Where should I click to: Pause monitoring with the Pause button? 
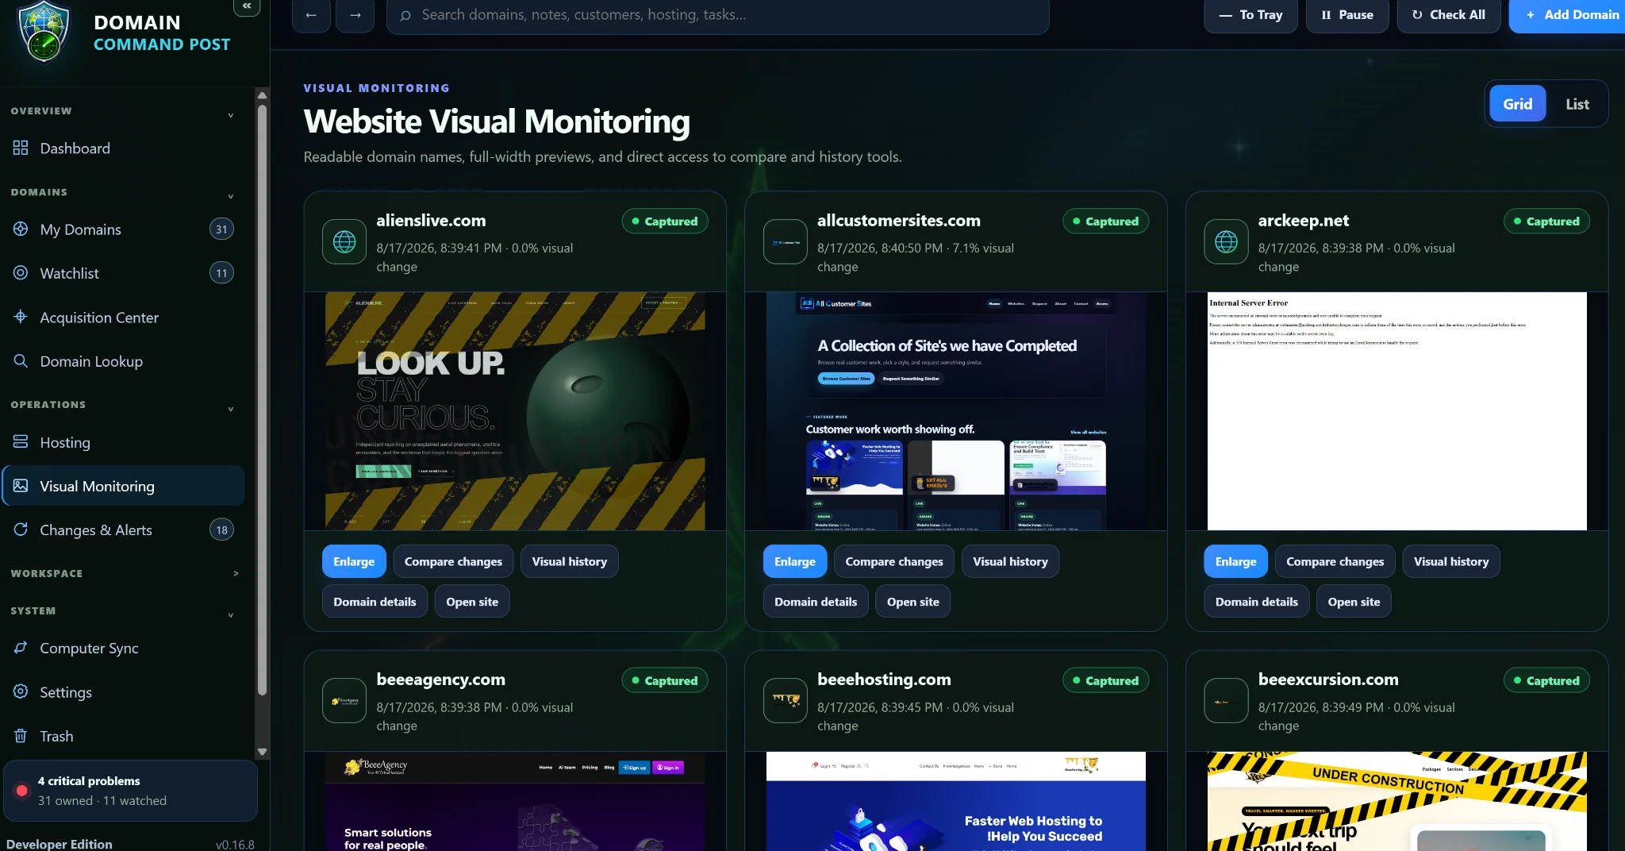coord(1346,15)
